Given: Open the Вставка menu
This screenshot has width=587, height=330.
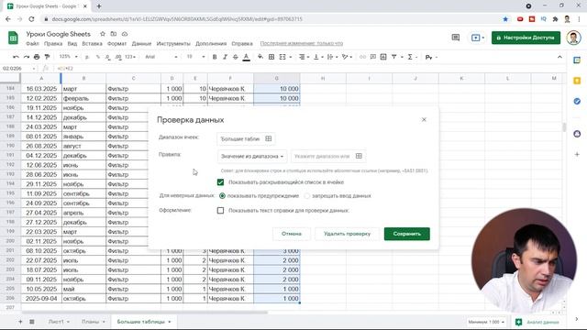Looking at the screenshot, I should (92, 44).
